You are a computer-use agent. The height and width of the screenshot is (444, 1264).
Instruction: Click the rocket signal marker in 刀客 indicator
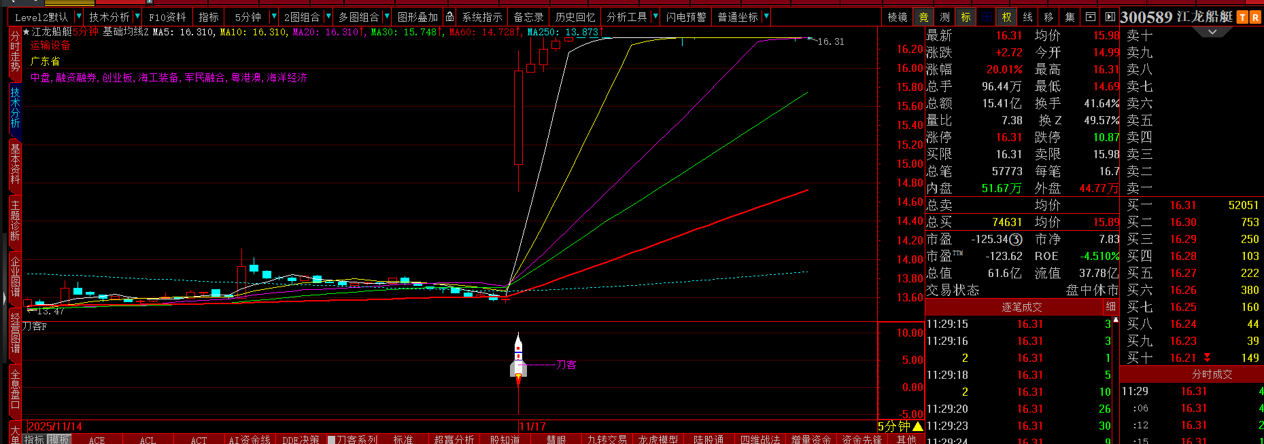pos(518,356)
